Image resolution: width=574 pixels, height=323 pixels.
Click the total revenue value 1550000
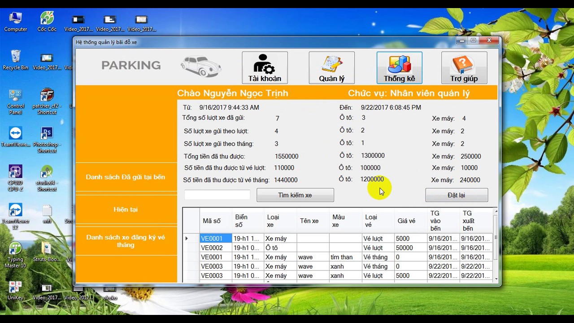point(287,157)
